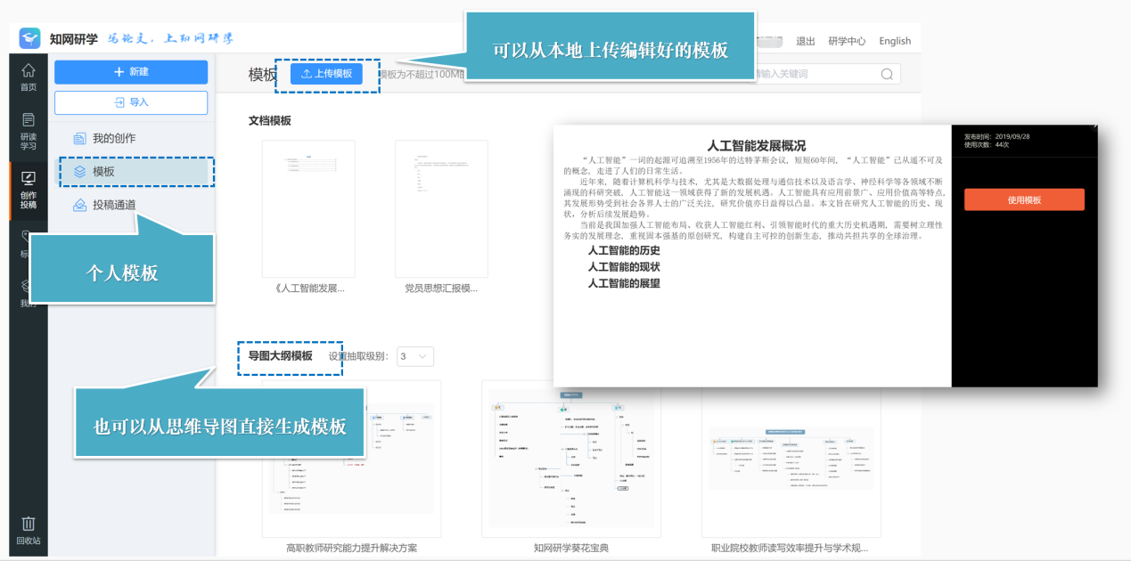Open the 设置抽取级别 dropdown showing 3
This screenshot has width=1131, height=561.
(x=415, y=356)
